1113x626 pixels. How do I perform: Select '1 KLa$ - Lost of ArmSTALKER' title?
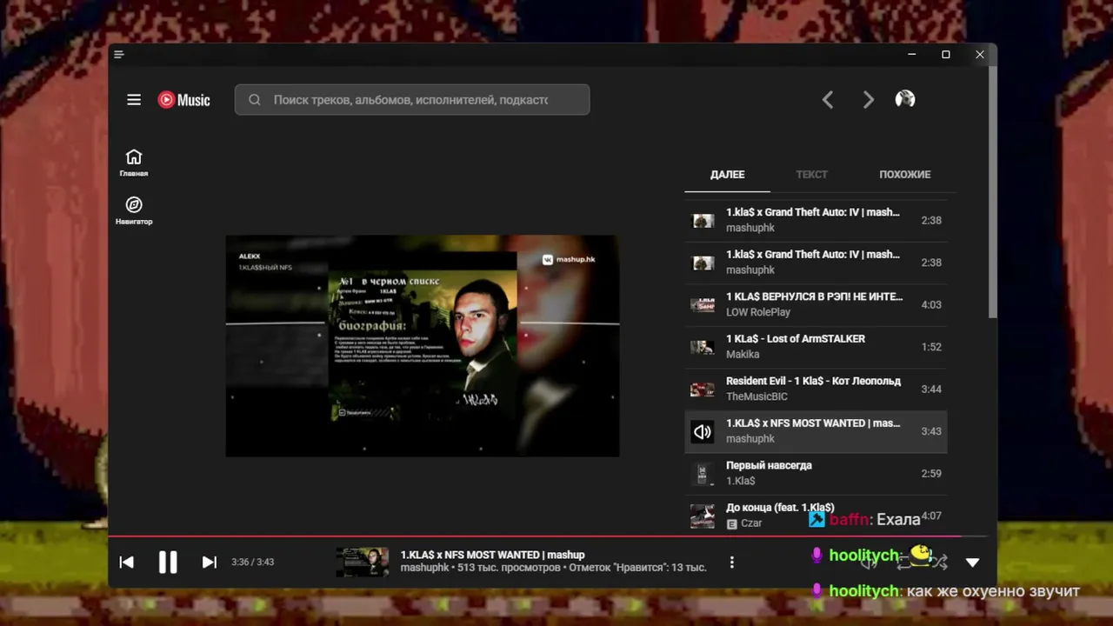[x=796, y=339]
